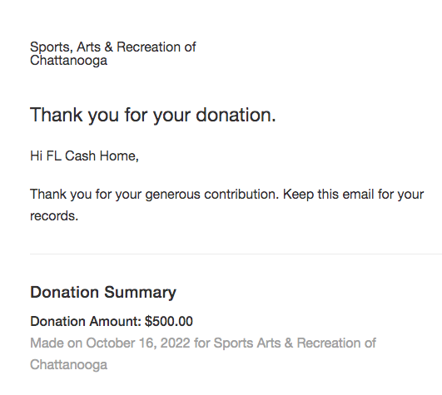Click the horizontal divider line above Donation Summary

pos(236,254)
